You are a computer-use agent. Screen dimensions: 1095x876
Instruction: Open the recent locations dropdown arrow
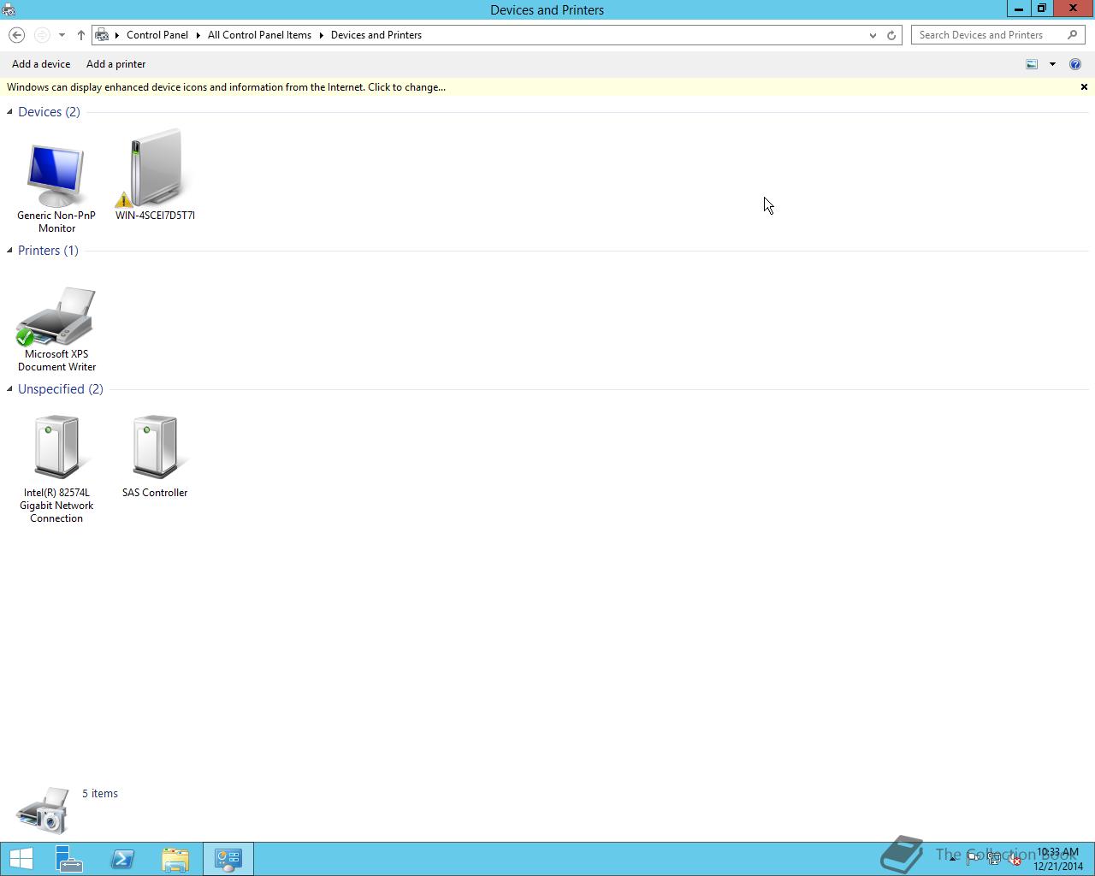(62, 35)
